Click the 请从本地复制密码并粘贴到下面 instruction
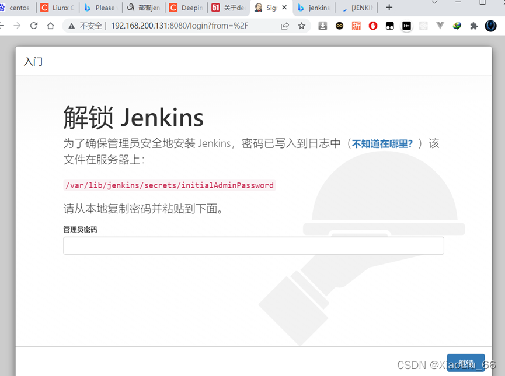505x376 pixels. pos(143,209)
